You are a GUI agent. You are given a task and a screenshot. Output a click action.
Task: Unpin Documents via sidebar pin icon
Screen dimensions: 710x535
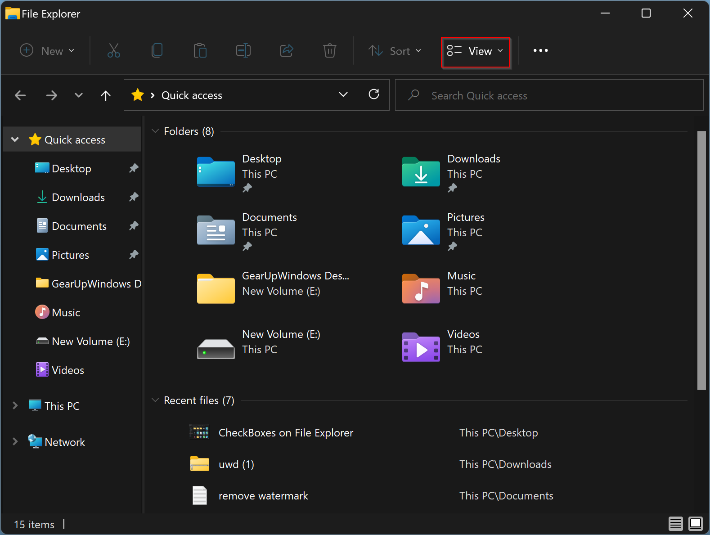coord(134,226)
